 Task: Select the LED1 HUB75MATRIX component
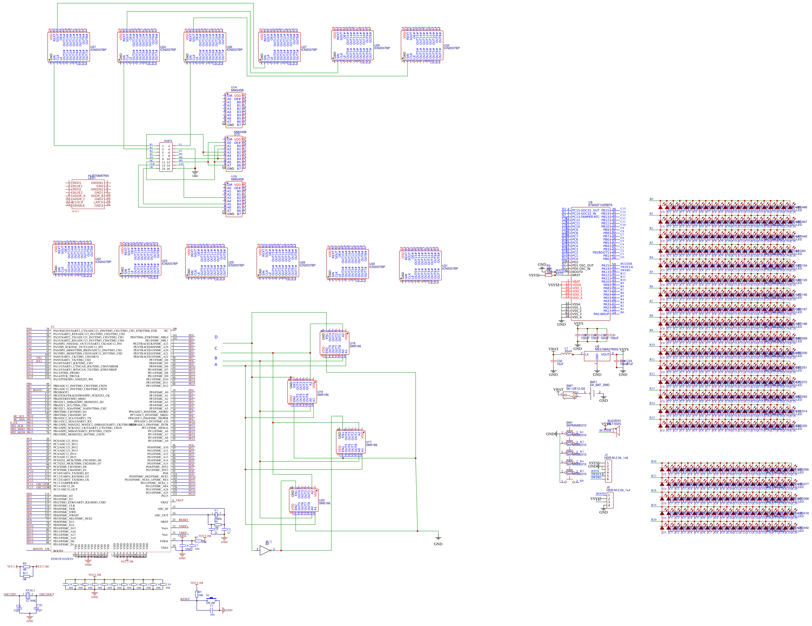[x=88, y=194]
